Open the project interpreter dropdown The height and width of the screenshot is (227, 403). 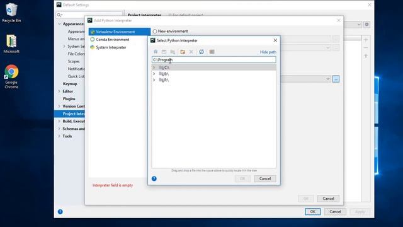359,25
